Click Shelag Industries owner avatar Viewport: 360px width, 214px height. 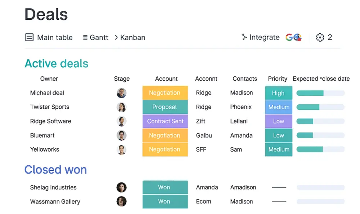(x=121, y=187)
